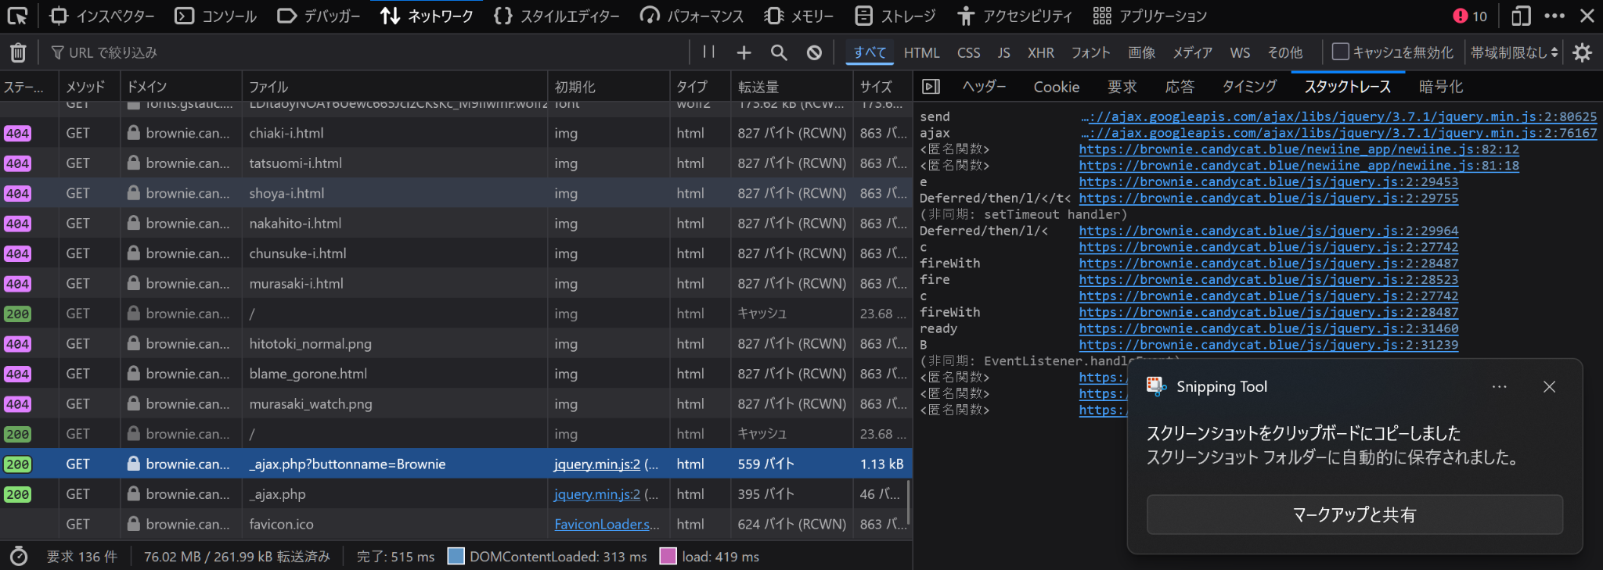Switch to the Console tab
Screen dimensions: 1603x570
click(216, 16)
